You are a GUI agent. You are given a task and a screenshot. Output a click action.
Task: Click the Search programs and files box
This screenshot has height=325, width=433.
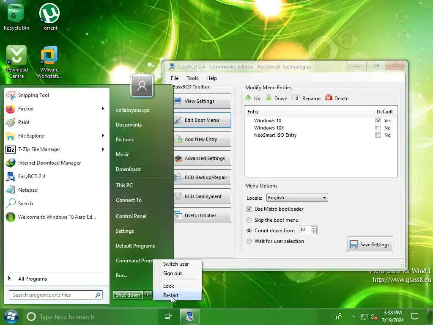[56, 295]
